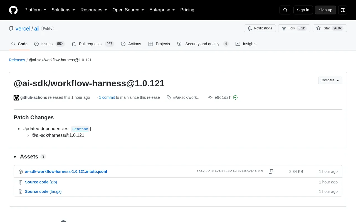The width and height of the screenshot is (356, 222).
Task: Click the repository icon beside vercel
Action: pyautogui.click(x=11, y=29)
